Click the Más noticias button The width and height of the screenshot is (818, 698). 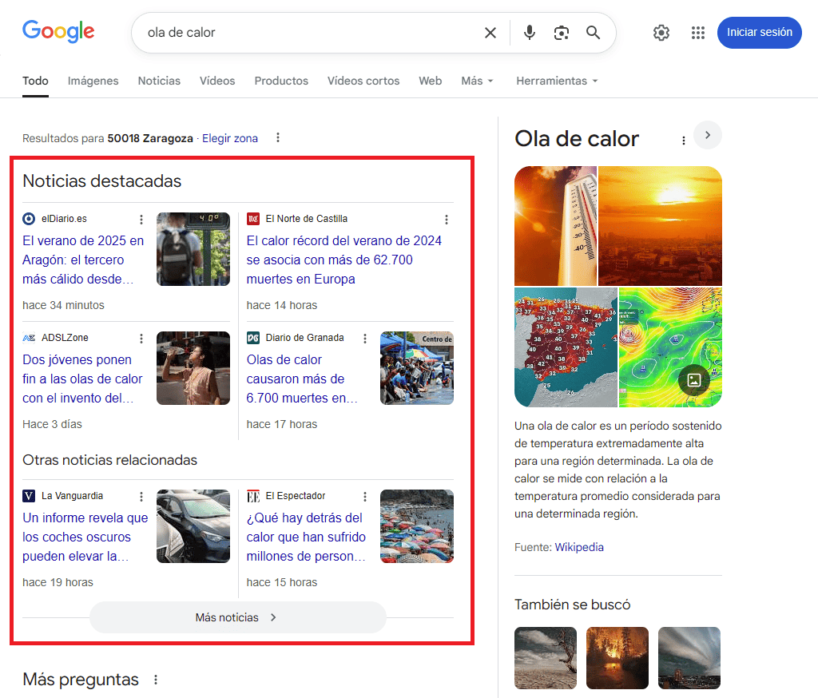coord(237,617)
